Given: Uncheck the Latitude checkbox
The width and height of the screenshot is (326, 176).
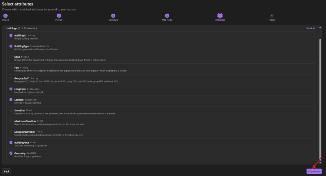Looking at the screenshot, I should [x=11, y=100].
